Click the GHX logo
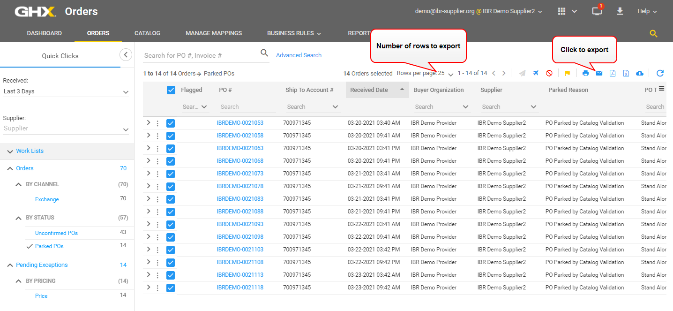The width and height of the screenshot is (673, 311). [35, 11]
